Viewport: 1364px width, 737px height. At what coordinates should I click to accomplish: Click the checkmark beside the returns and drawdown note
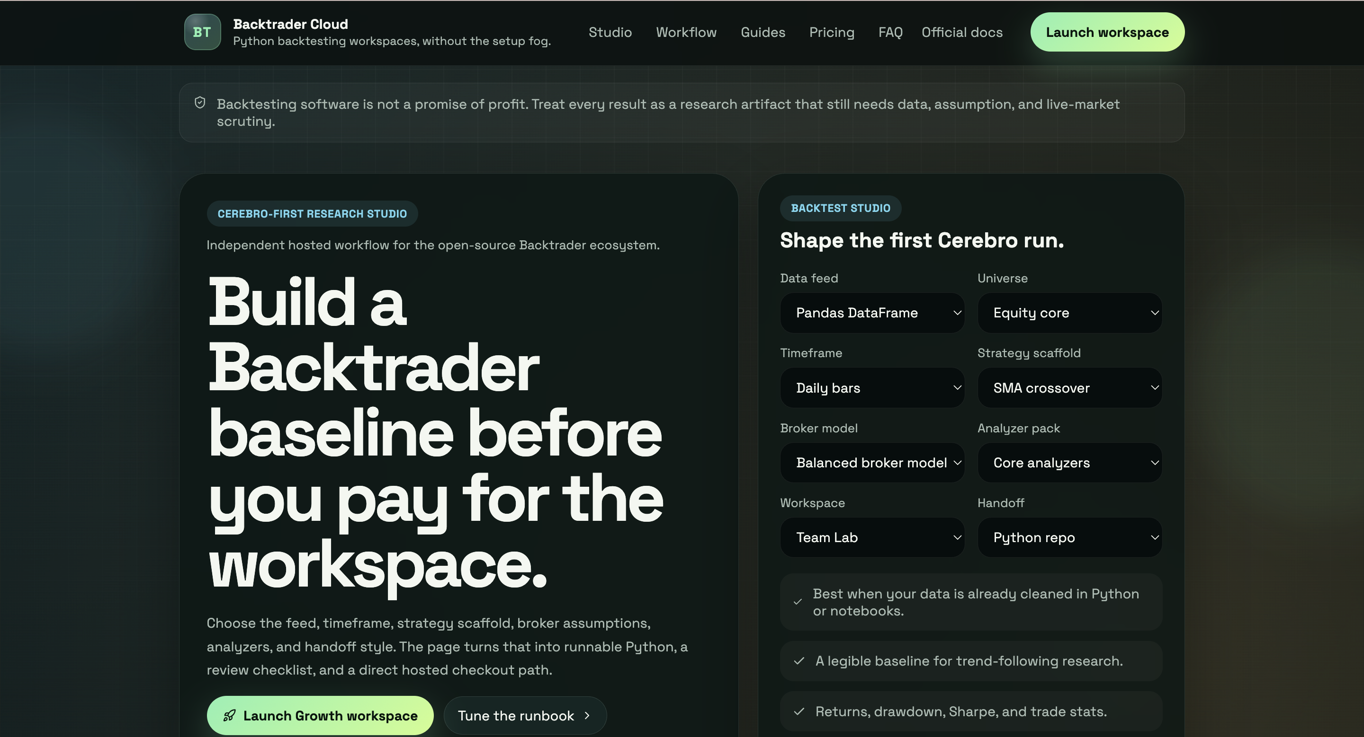[799, 711]
